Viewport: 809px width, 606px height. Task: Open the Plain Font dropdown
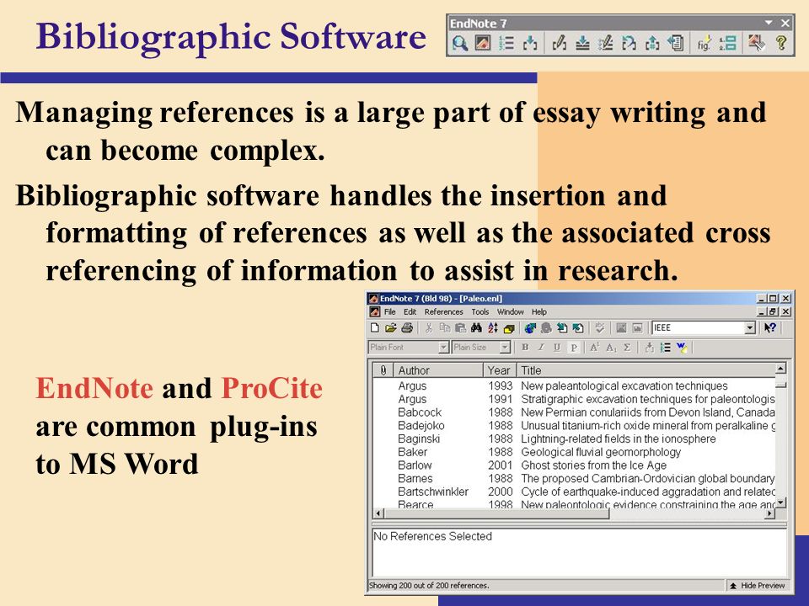[x=443, y=348]
